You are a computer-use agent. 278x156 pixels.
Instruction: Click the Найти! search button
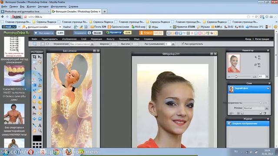pyautogui.click(x=67, y=27)
